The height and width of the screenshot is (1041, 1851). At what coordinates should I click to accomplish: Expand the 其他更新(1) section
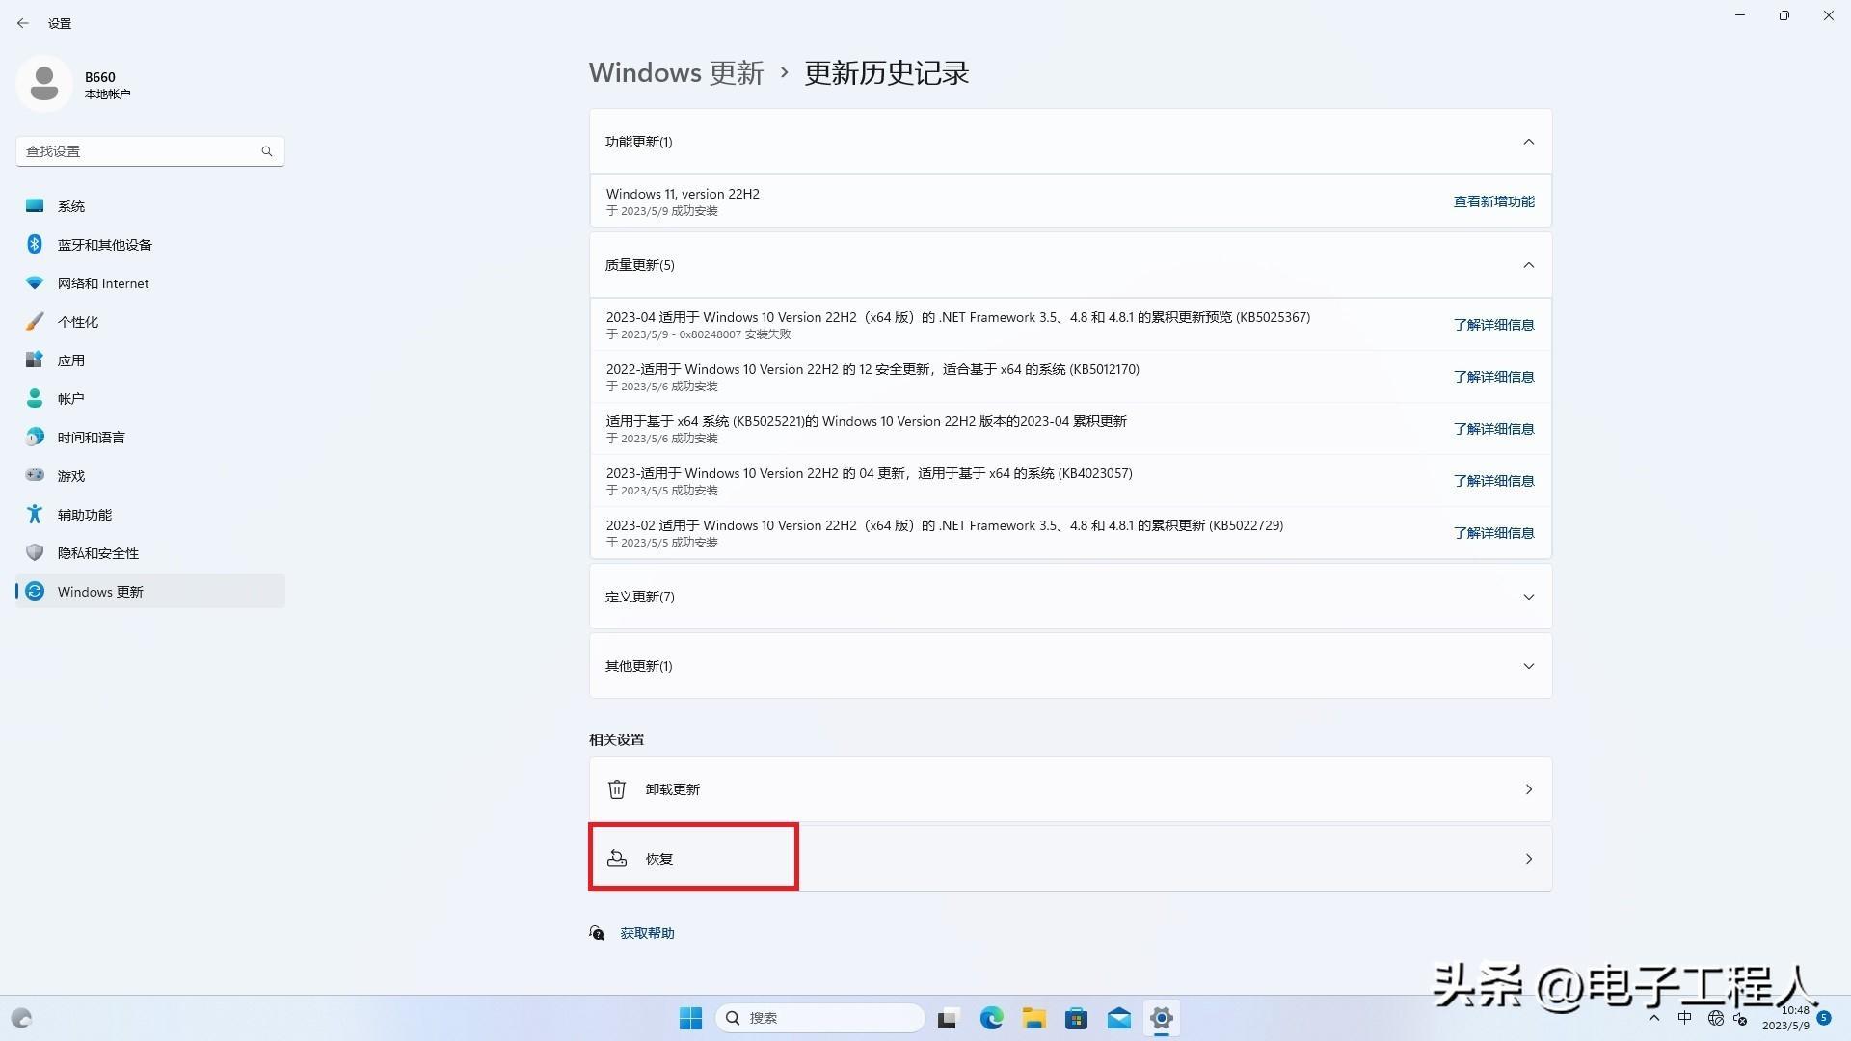(x=1528, y=666)
